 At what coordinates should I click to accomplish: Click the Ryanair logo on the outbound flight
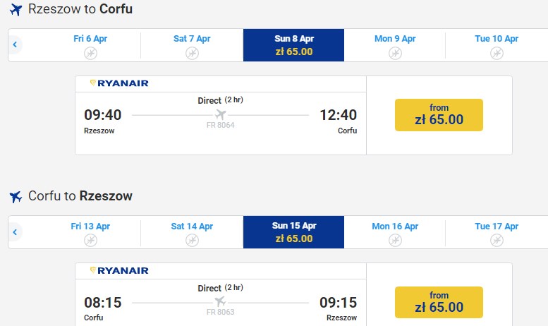pos(119,83)
